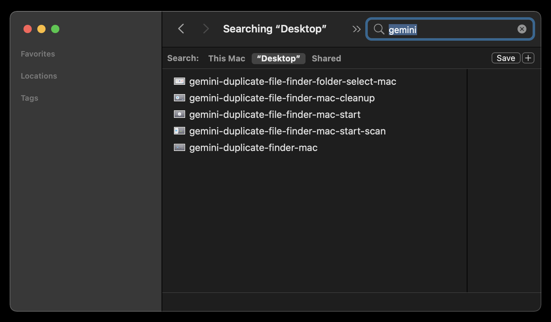This screenshot has height=322, width=551.
Task: Select file icon of gemini-duplicate-file-finder-mac-start-scan
Action: [180, 131]
